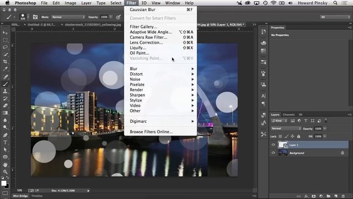Delete layer with trash icon
The image size is (353, 199).
point(343,196)
